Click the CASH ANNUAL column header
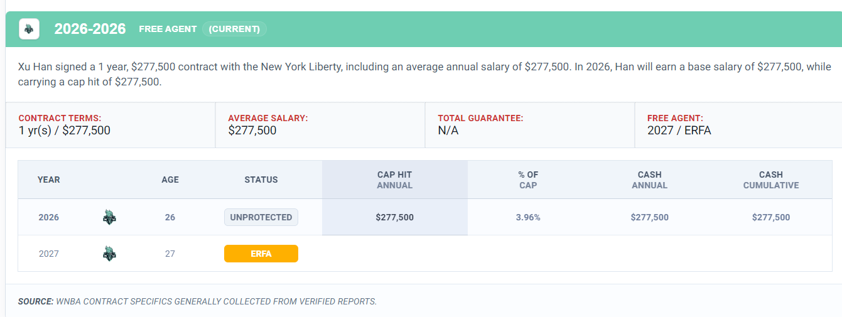This screenshot has width=842, height=317. (x=650, y=180)
